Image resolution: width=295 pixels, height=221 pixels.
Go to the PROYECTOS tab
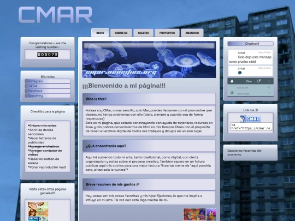coord(167,33)
